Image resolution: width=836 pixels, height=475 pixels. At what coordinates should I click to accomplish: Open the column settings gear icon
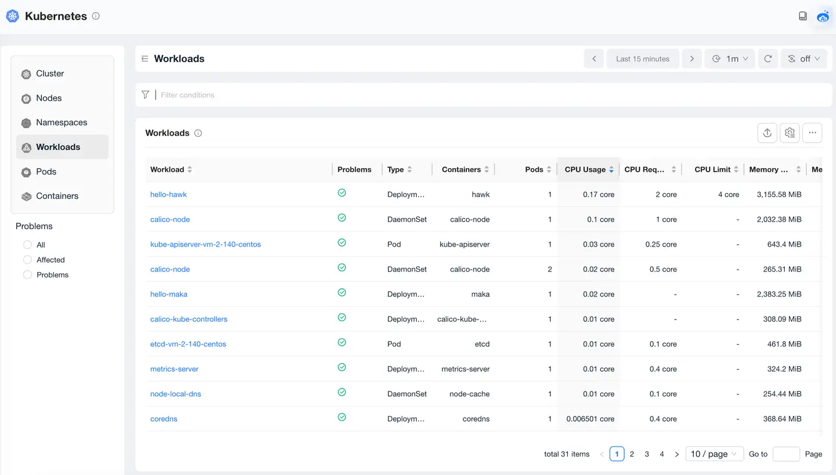coord(790,133)
